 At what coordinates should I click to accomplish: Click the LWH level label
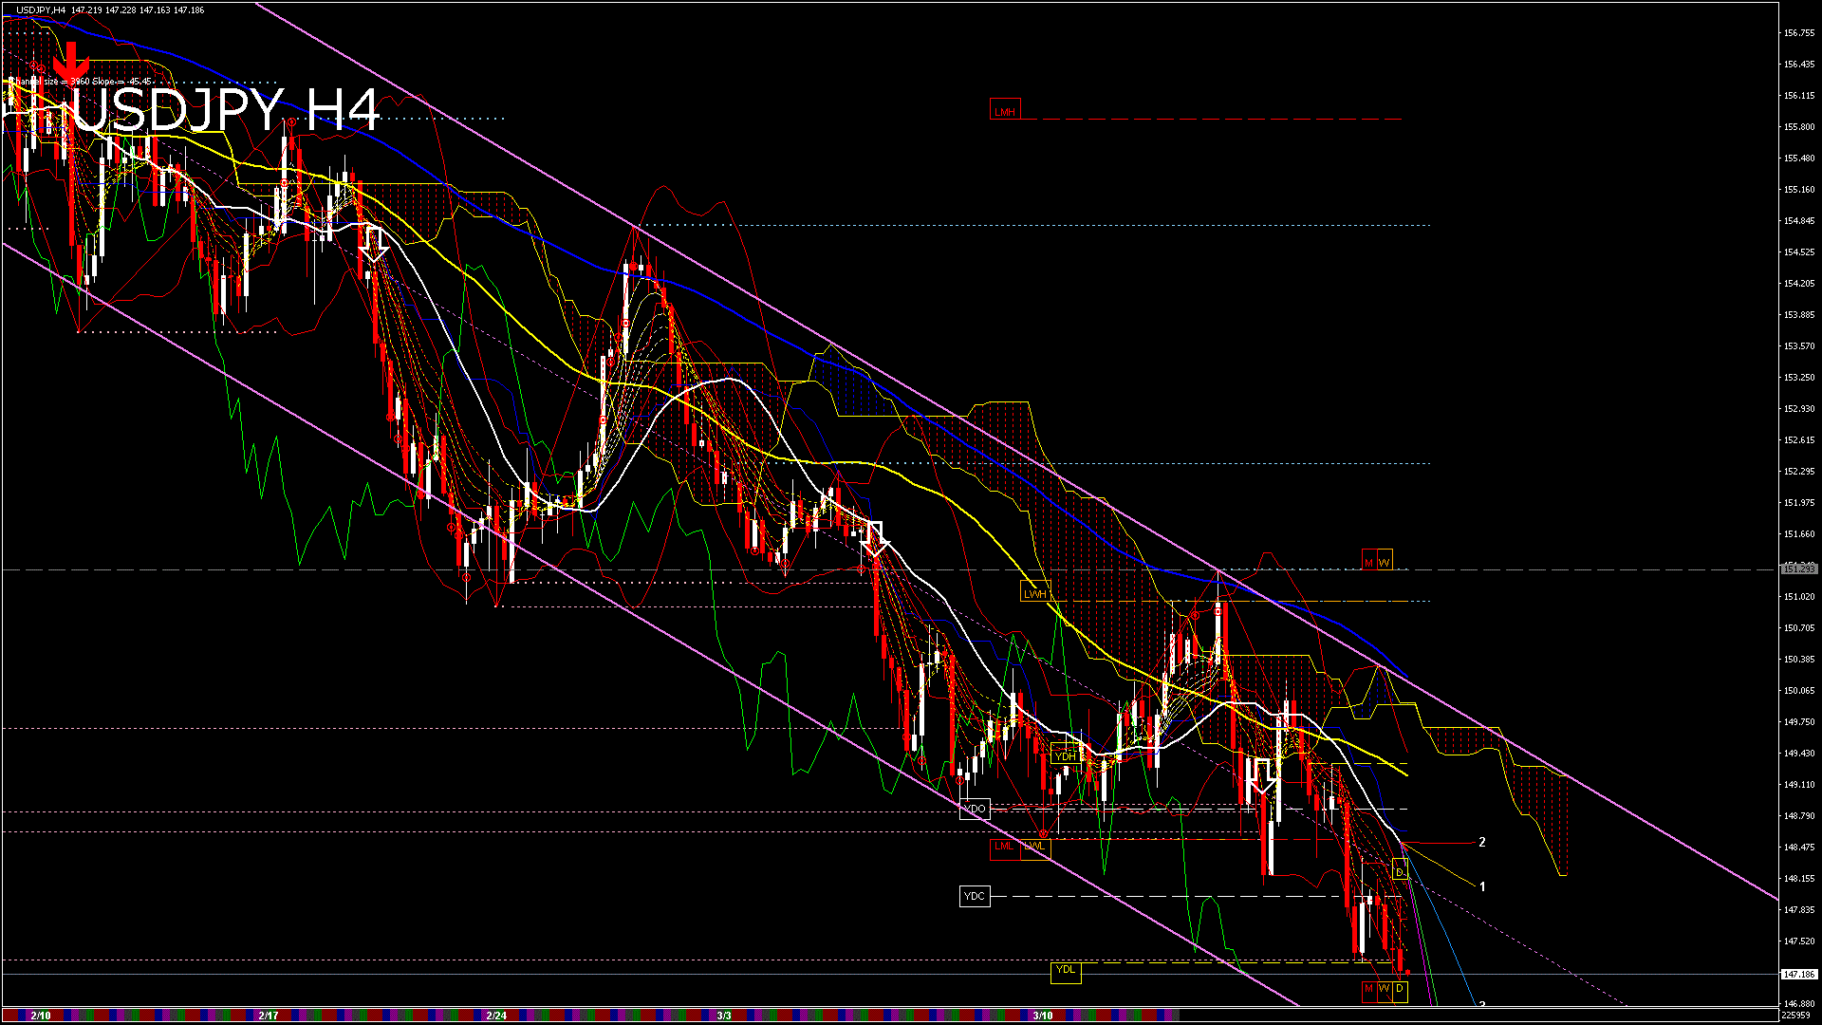[x=1035, y=593]
